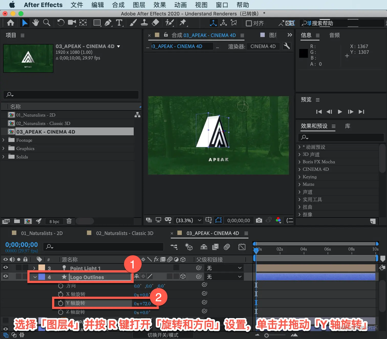Screen dimensions: 387x339
Task: Toggle the Snapping checkbox
Action: click(x=249, y=23)
